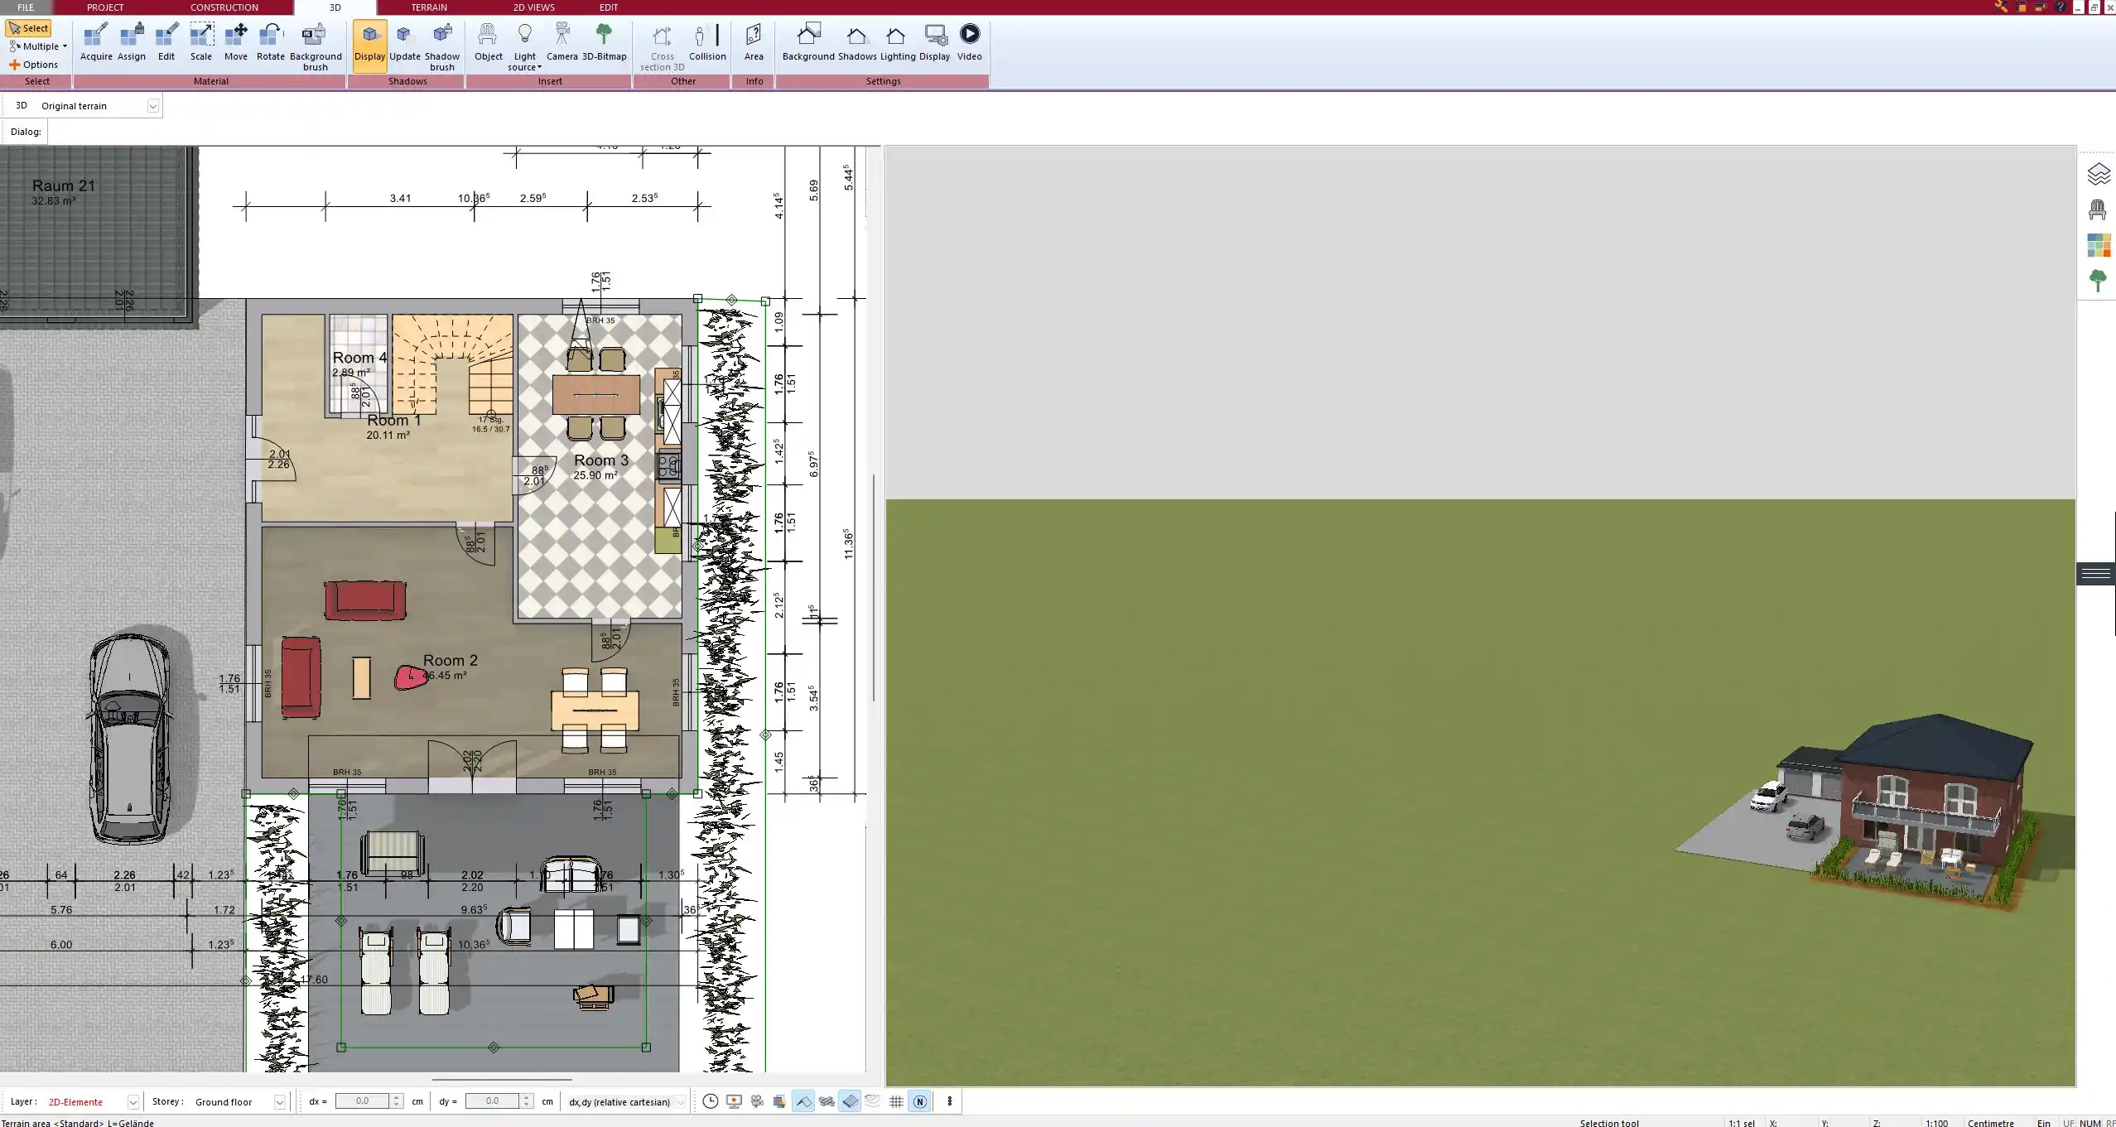Open Background settings
Screen dimensions: 2116x1127
click(808, 43)
